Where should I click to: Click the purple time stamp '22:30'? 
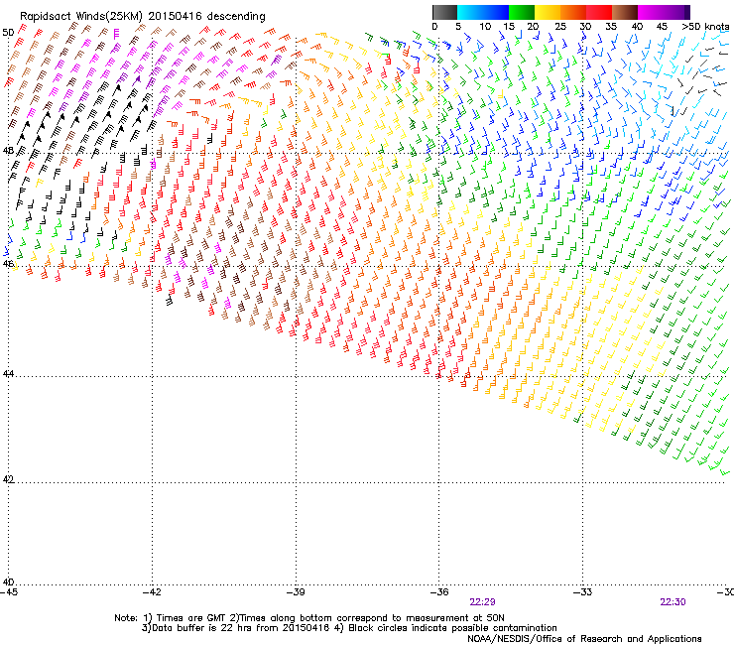[x=673, y=602]
